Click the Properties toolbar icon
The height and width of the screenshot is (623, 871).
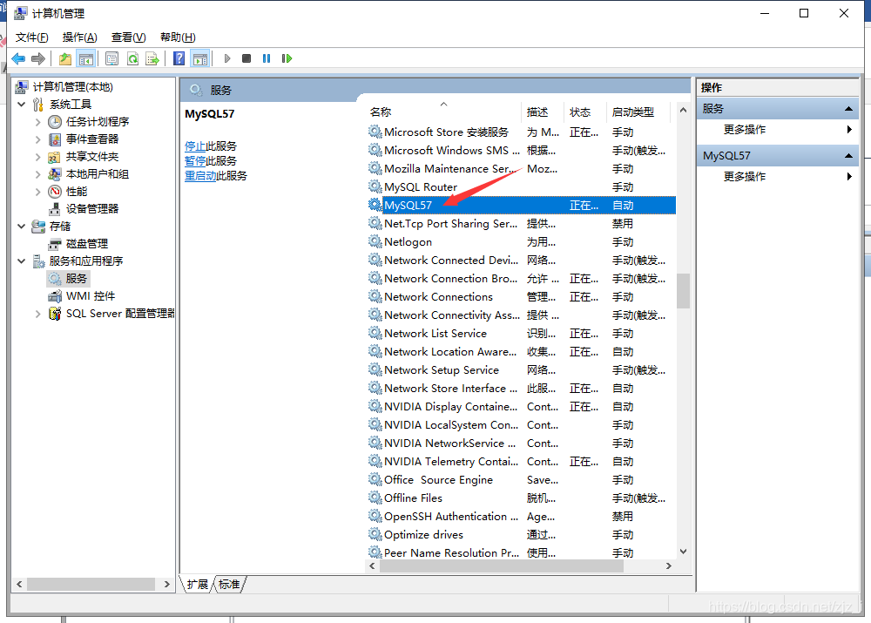click(111, 58)
